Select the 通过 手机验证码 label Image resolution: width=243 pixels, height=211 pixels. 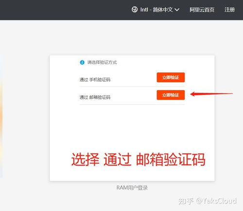(95, 80)
